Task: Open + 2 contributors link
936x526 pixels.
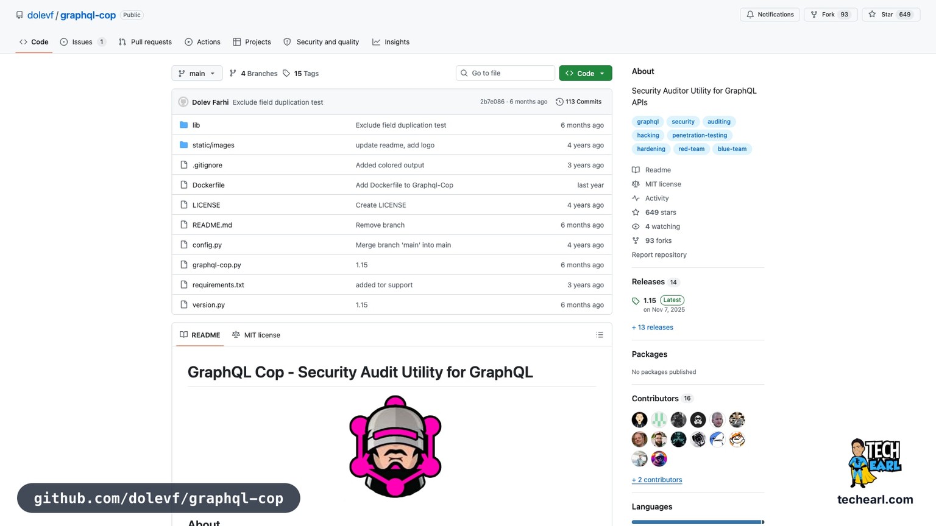Action: coord(657,480)
